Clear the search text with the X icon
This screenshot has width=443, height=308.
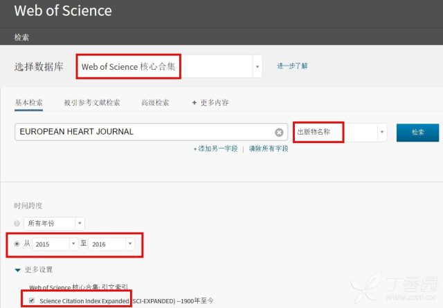(x=279, y=132)
